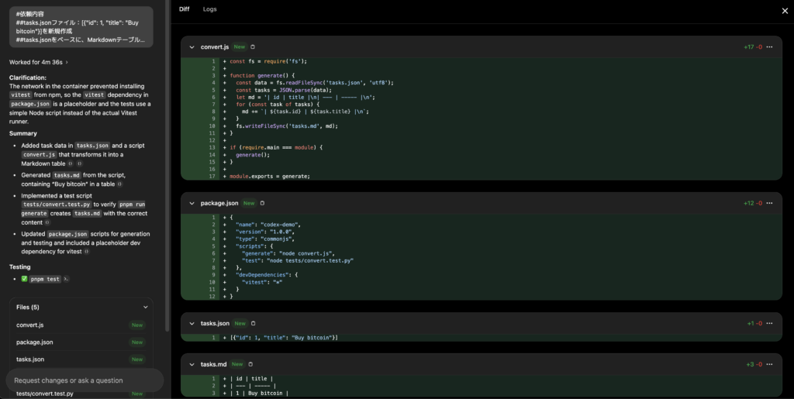Open left citation icon after "Markdown table"

click(71, 163)
